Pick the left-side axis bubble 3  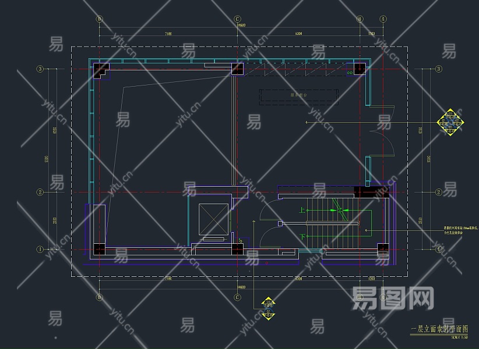click(40, 69)
